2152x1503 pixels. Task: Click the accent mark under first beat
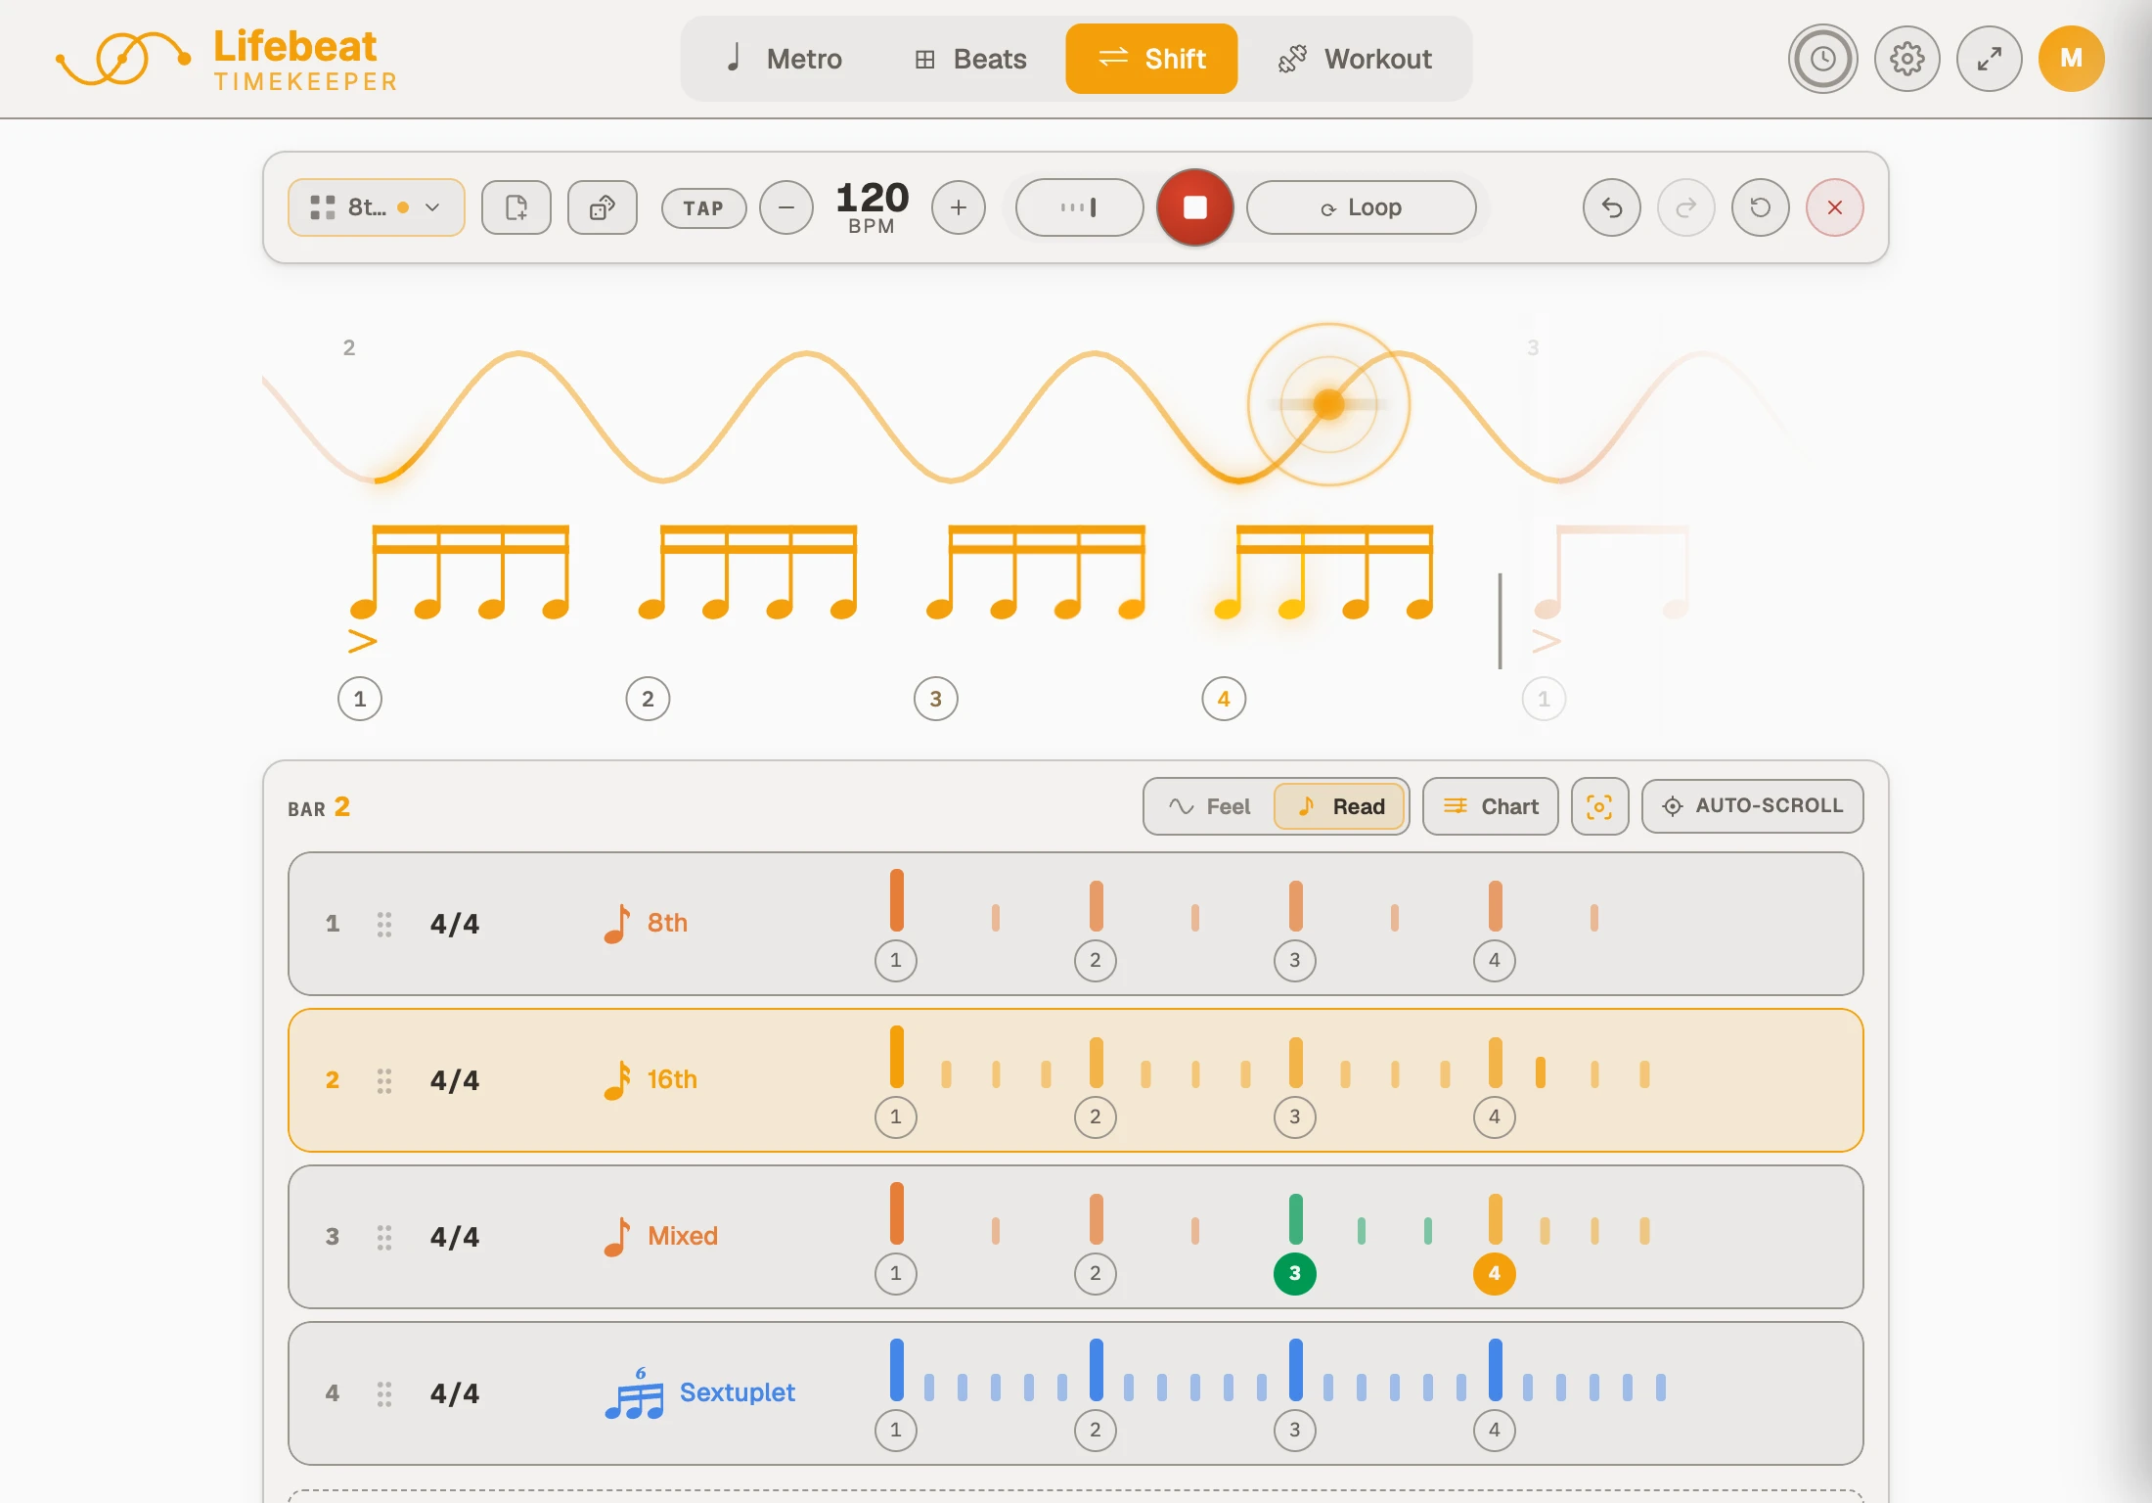click(362, 641)
